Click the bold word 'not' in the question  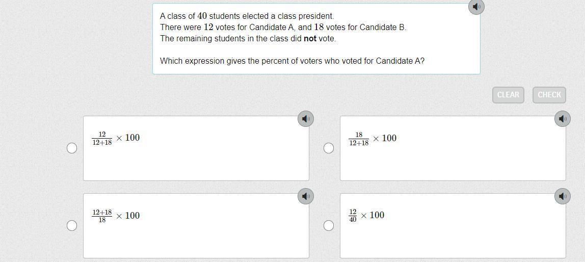310,39
